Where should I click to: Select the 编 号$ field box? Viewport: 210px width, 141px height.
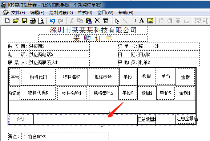[169, 46]
